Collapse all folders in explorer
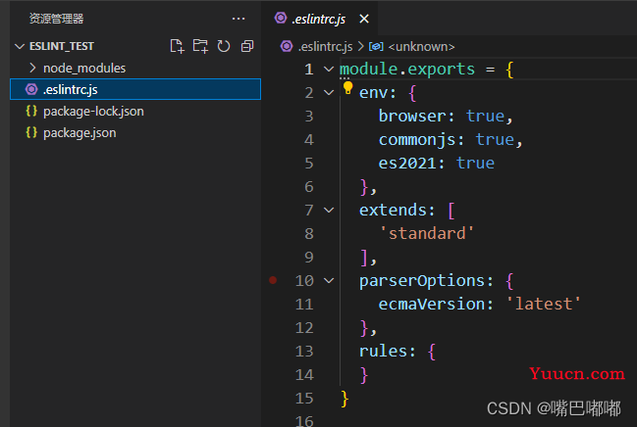 [x=247, y=46]
